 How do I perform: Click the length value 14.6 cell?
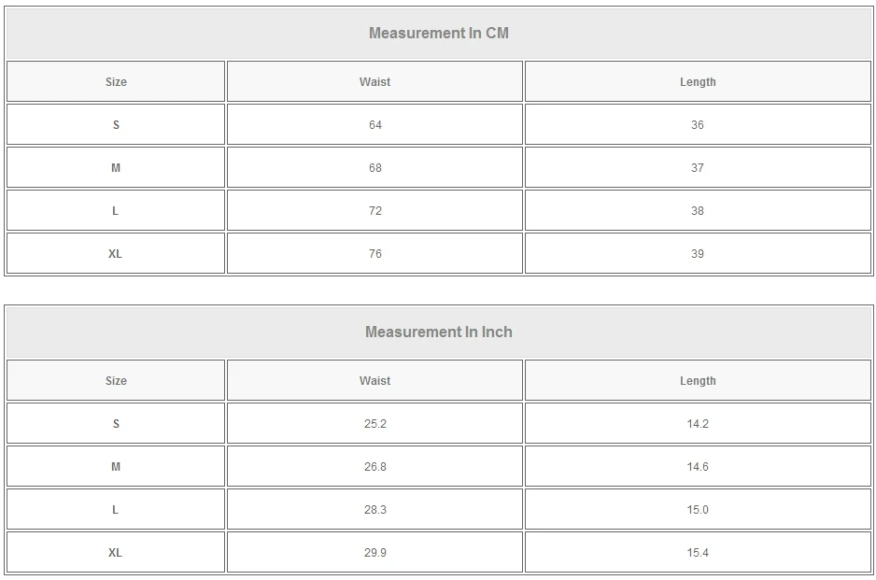[x=698, y=467]
